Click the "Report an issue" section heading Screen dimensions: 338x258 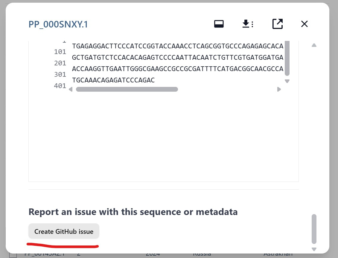coord(133,212)
